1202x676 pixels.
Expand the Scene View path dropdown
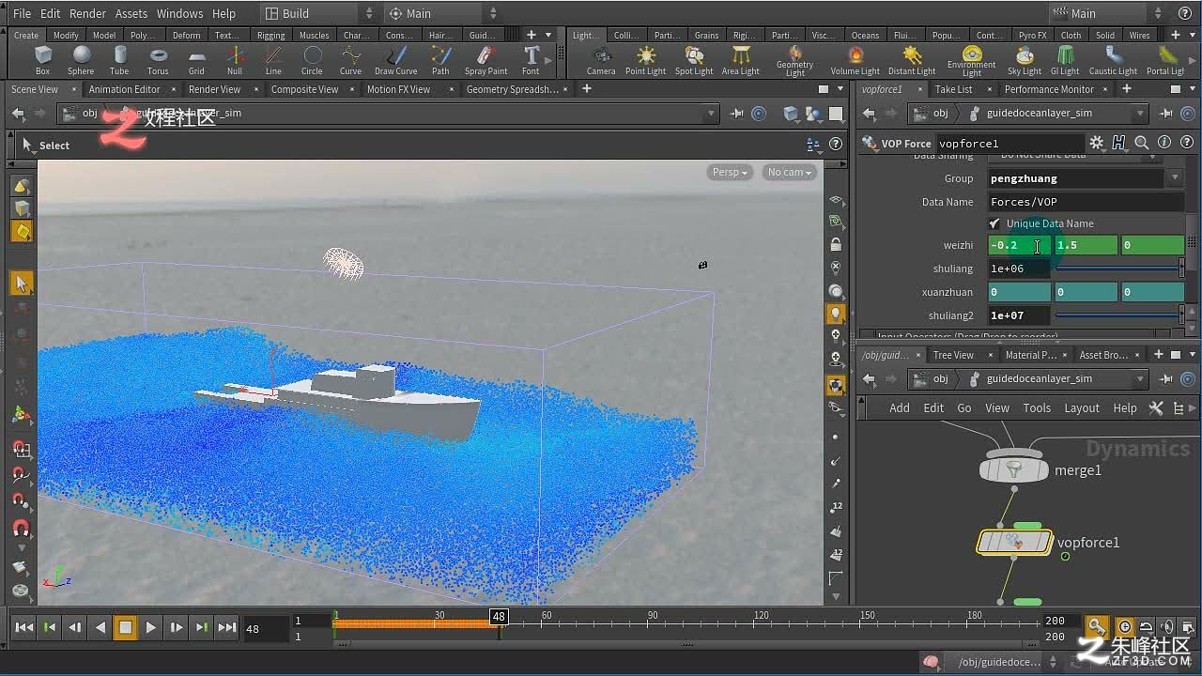pos(710,114)
